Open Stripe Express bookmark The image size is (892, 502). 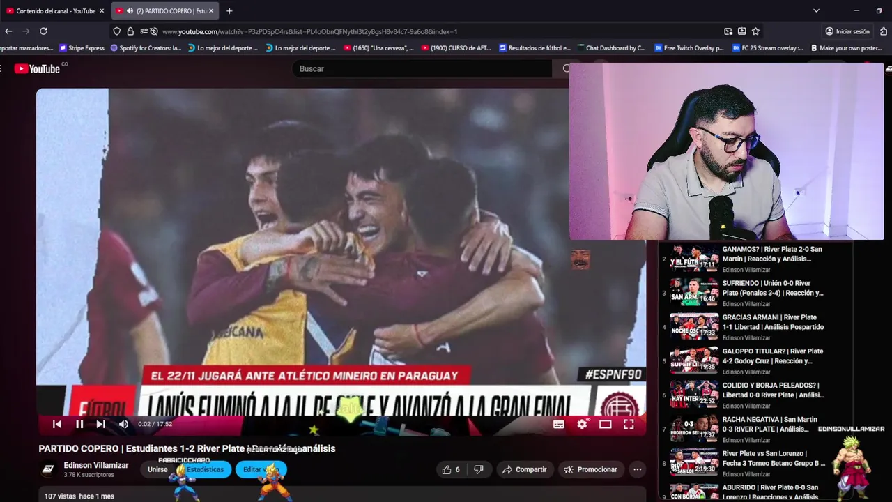82,48
